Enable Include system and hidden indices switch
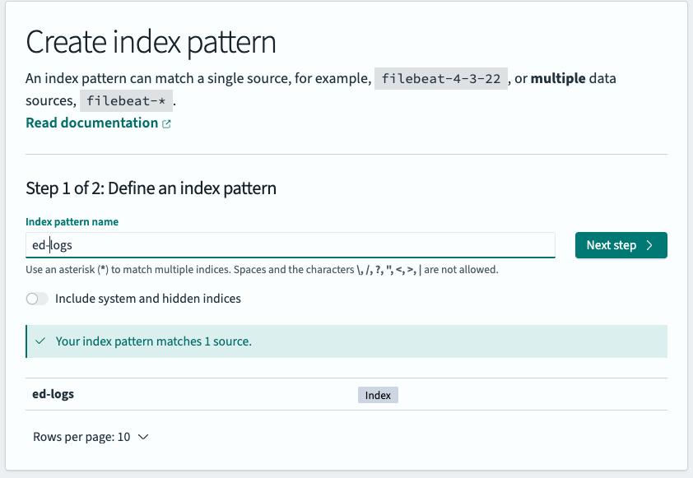The width and height of the screenshot is (693, 478). pos(37,299)
